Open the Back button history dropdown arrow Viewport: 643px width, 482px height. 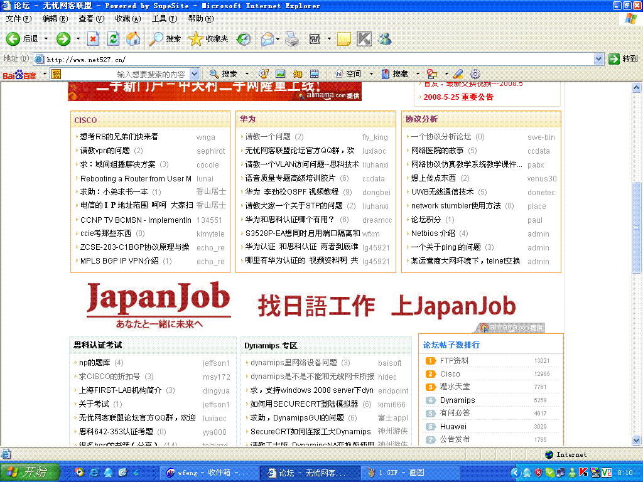click(x=46, y=39)
